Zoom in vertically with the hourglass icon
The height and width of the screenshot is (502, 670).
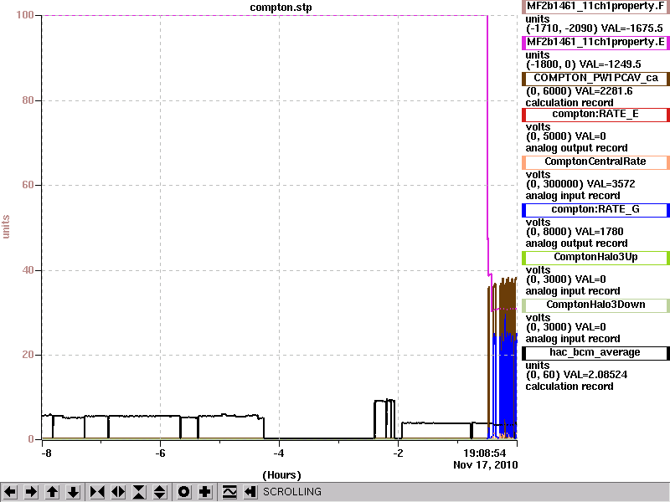[x=139, y=492]
